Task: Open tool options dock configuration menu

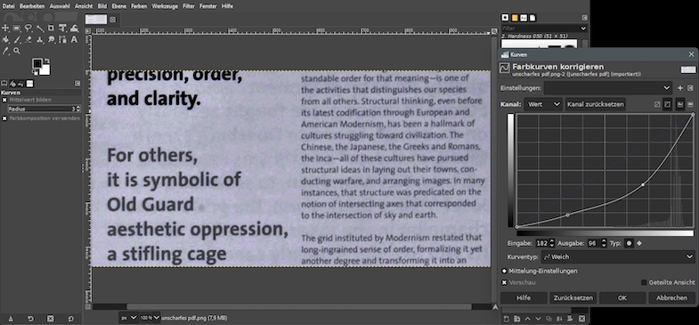Action: 77,84
